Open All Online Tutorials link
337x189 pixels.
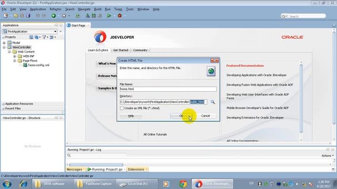point(155,134)
